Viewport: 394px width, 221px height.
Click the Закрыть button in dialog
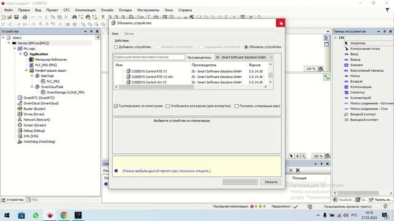[271, 182]
